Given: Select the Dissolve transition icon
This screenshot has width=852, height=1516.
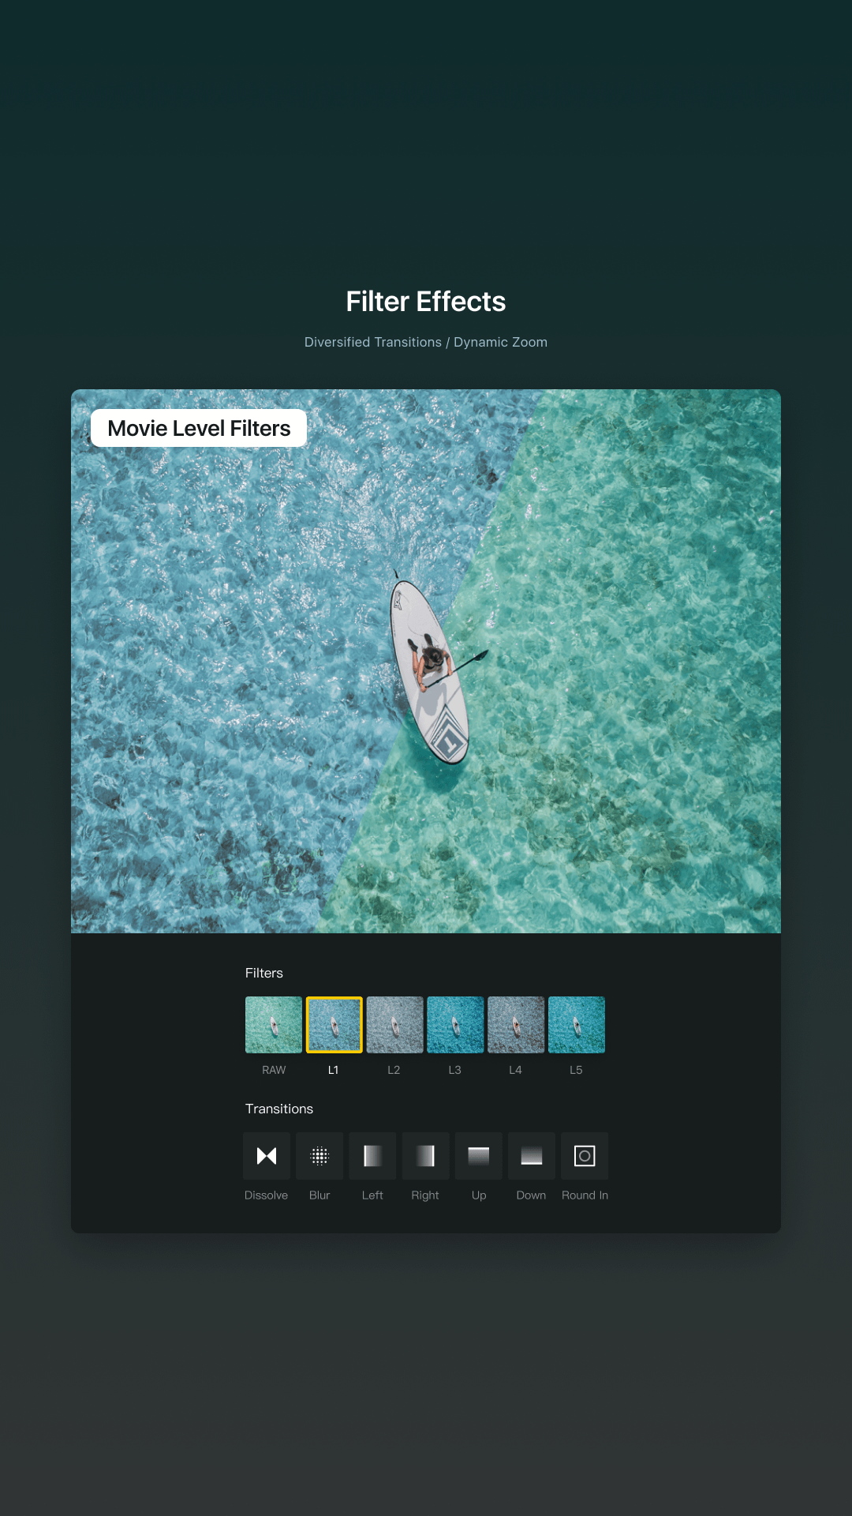Looking at the screenshot, I should click(x=267, y=1156).
